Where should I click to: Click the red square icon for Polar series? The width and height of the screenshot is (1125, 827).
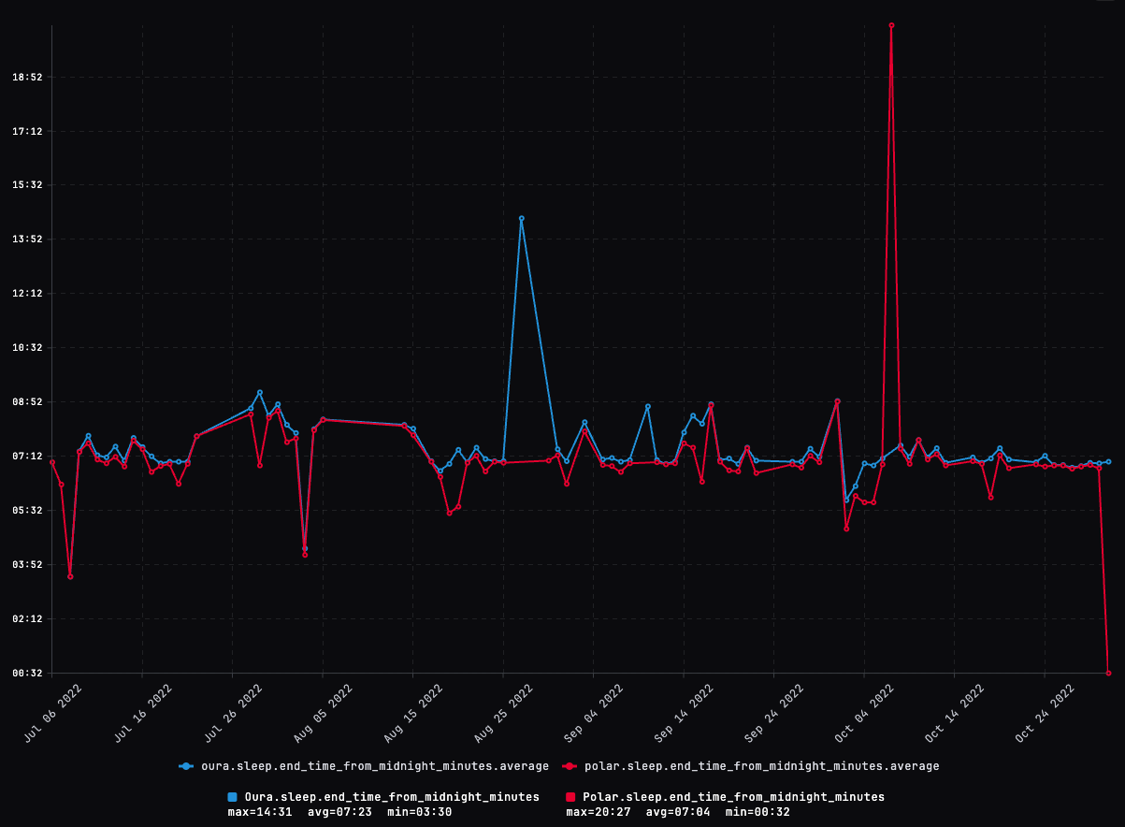pyautogui.click(x=571, y=796)
